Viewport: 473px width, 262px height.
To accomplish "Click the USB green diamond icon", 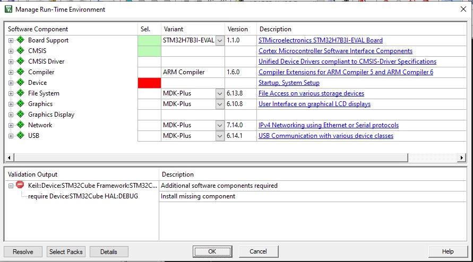I will 21,135.
